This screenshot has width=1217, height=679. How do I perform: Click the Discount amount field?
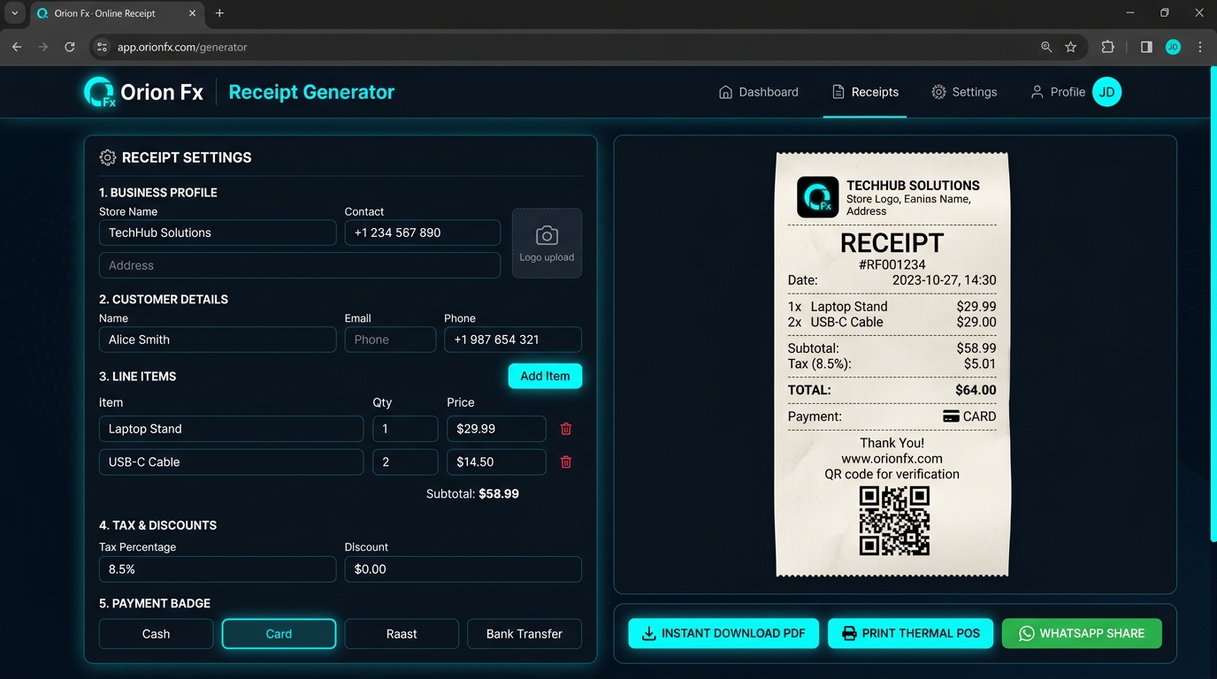tap(463, 569)
